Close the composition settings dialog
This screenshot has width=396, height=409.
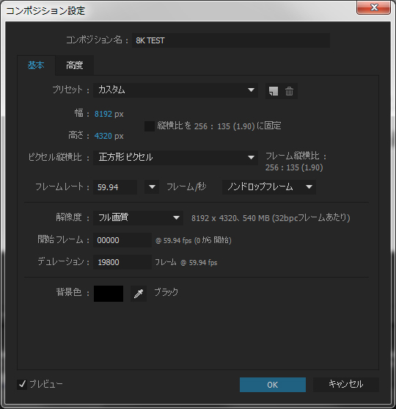tap(373, 7)
